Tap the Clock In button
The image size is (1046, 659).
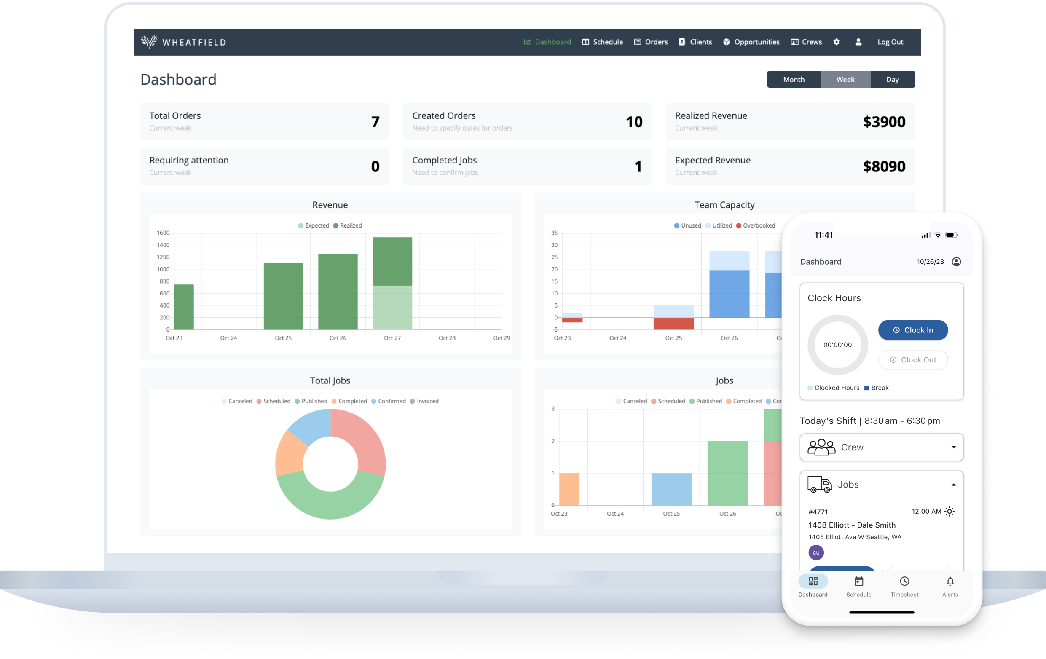913,330
